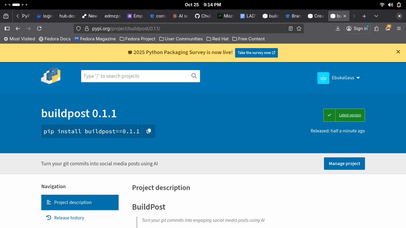The image size is (406, 228).
Task: Dismiss the Python Packaging Survey banner
Action: tap(398, 52)
